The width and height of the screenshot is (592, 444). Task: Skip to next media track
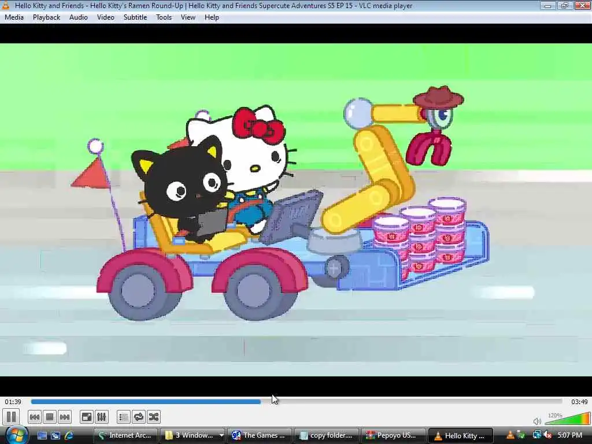tap(65, 417)
